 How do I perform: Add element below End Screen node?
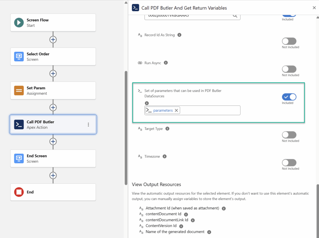[53, 175]
